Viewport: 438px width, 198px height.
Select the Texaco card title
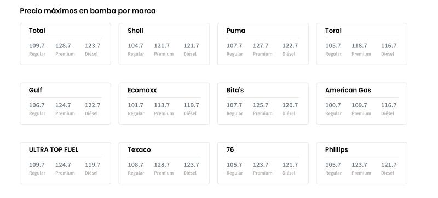139,150
